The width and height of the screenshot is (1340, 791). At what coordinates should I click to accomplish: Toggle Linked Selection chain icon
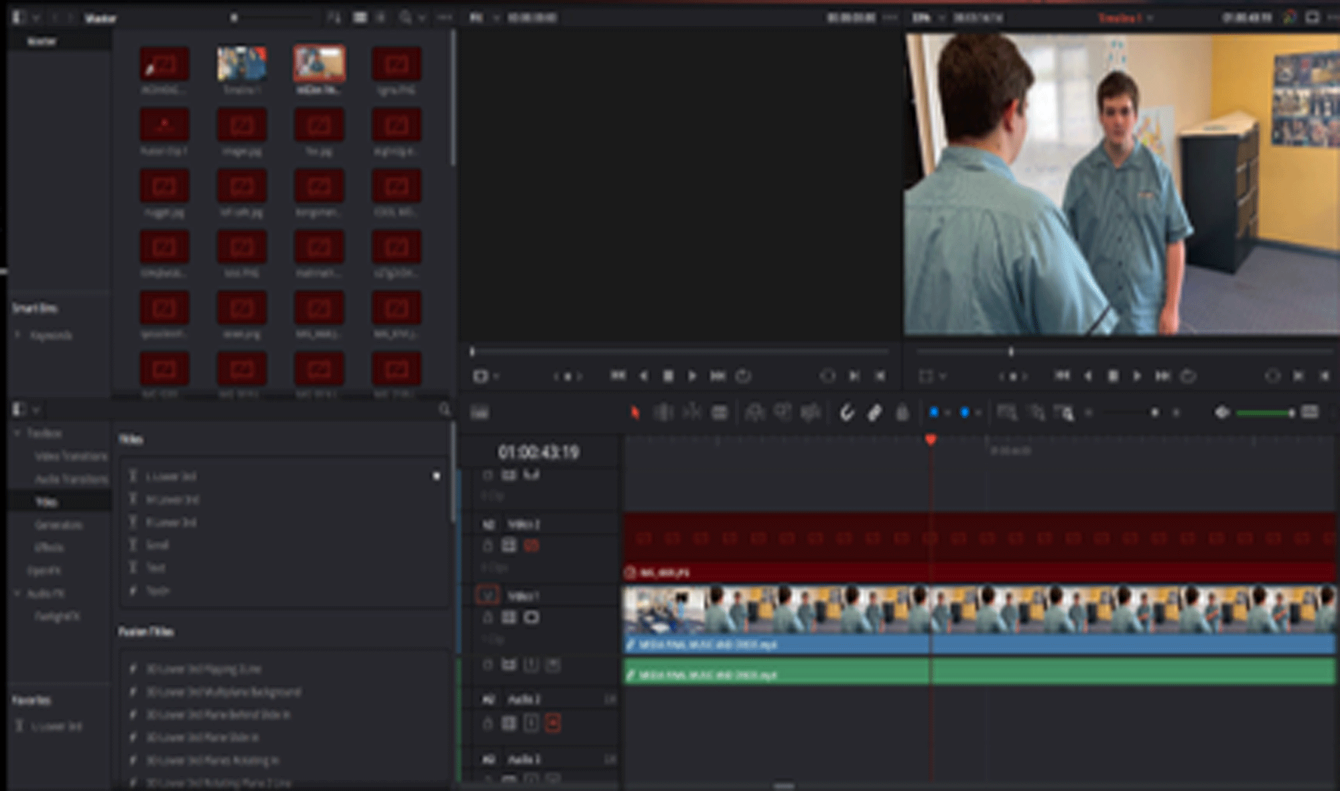click(874, 413)
